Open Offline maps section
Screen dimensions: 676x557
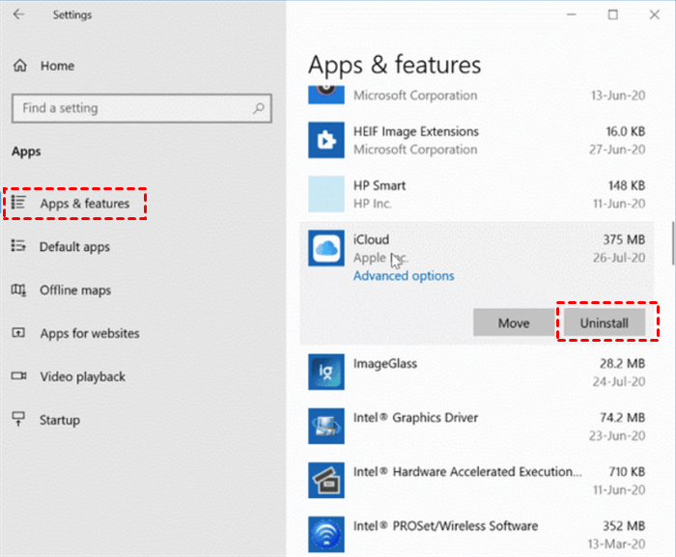pyautogui.click(x=75, y=291)
